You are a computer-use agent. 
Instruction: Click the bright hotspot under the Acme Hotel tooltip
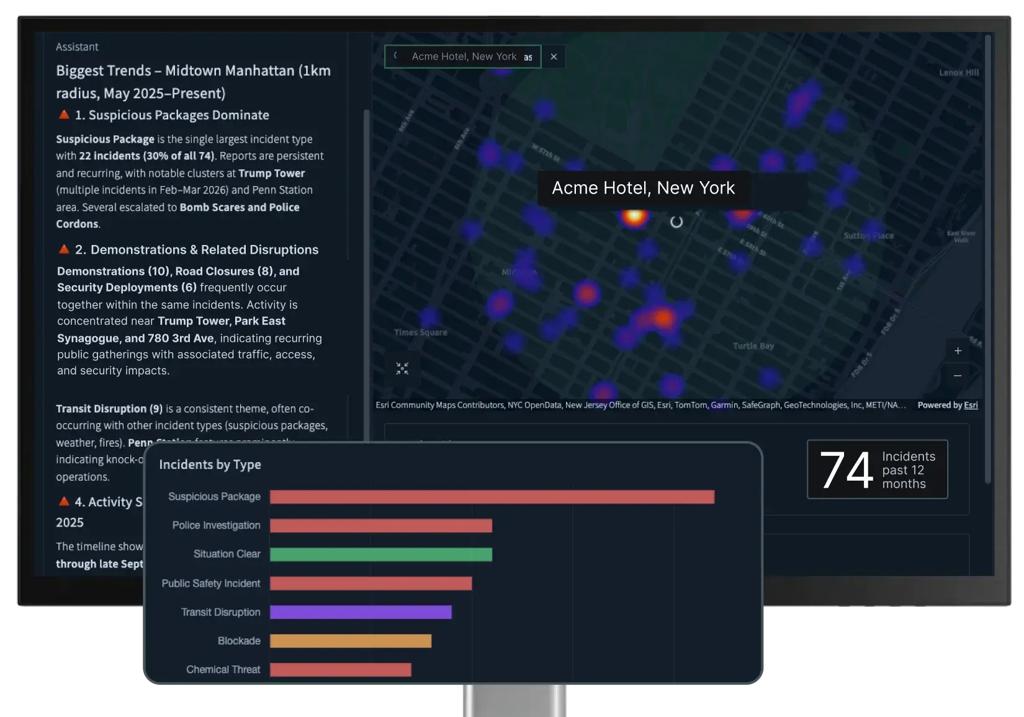[x=634, y=216]
